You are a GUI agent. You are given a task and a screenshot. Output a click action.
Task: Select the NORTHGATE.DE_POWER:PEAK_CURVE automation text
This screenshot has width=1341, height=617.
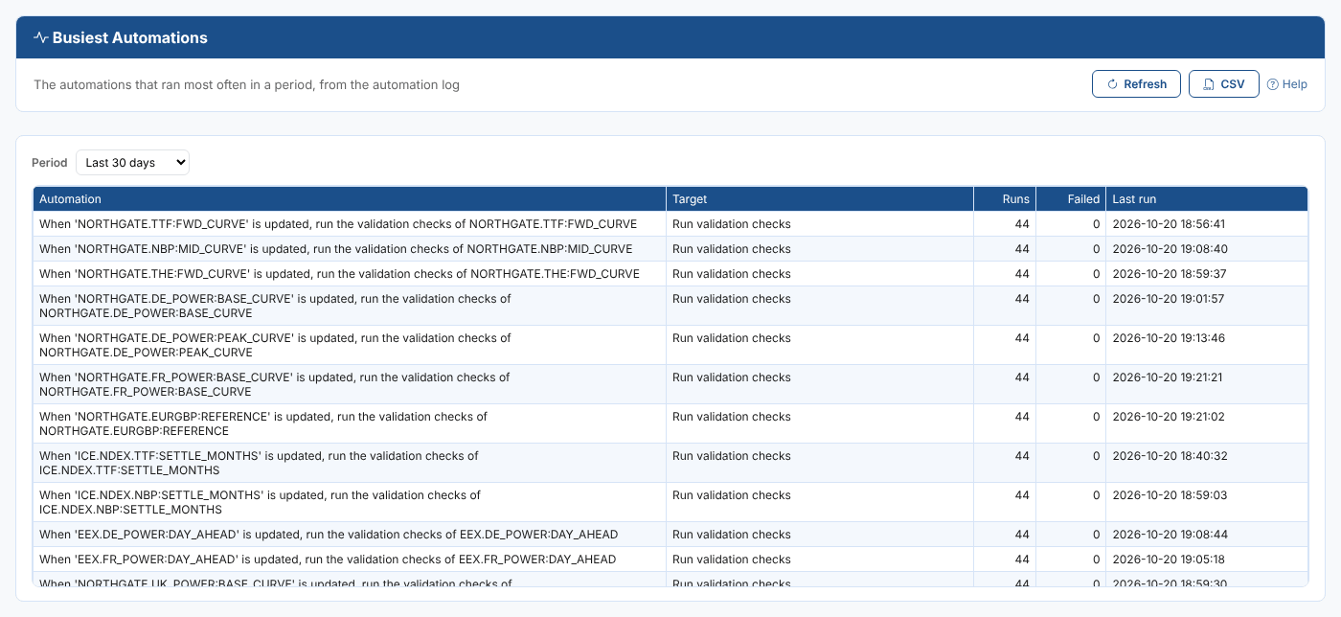(x=275, y=345)
